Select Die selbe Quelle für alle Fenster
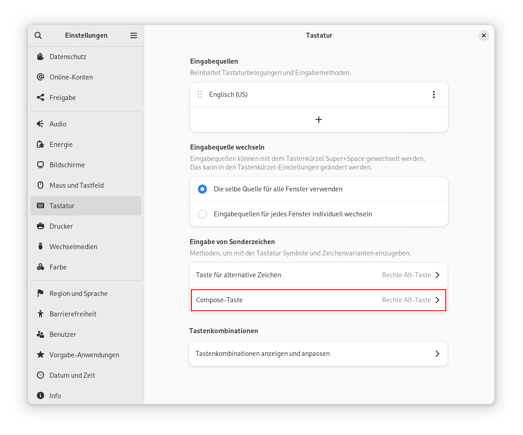Viewport: 523px width, 435px height. (202, 189)
